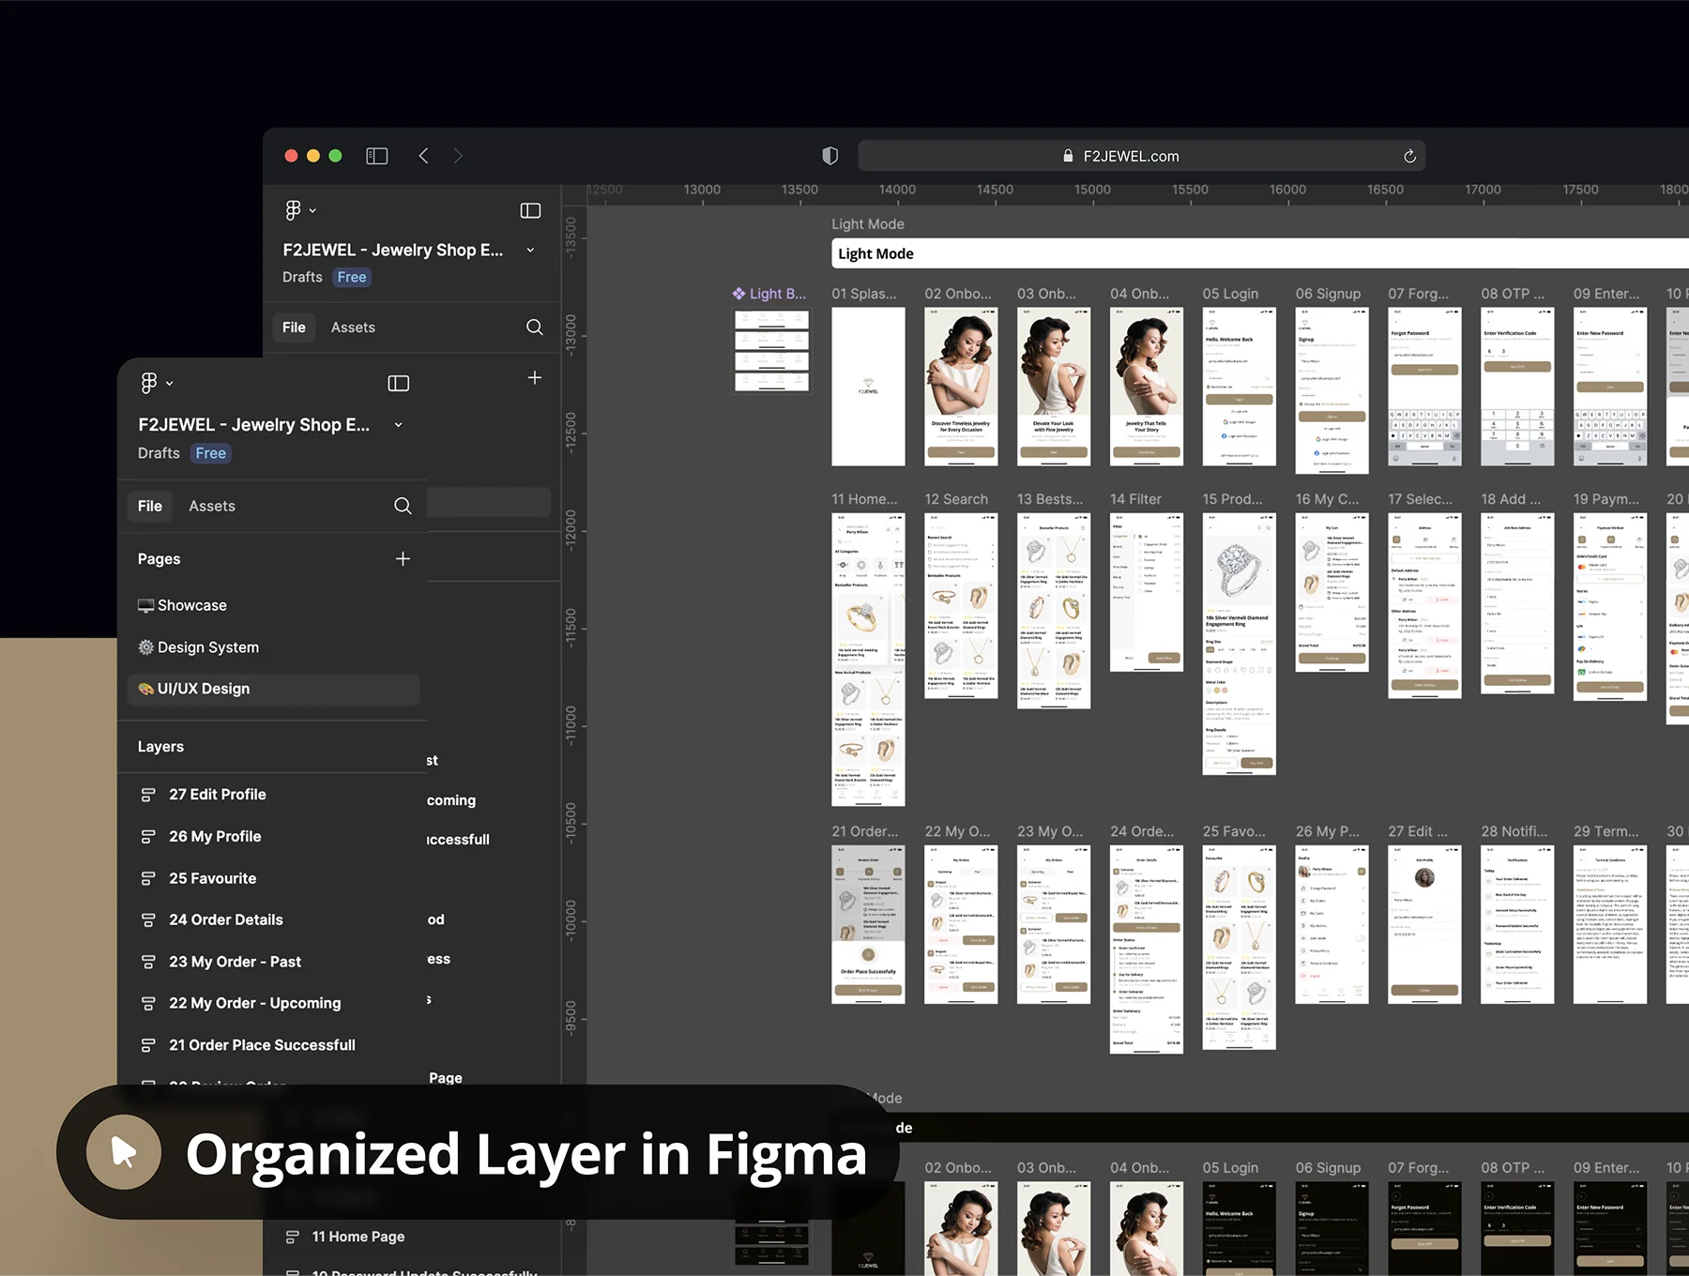Image resolution: width=1689 pixels, height=1276 pixels.
Task: Switch to the File tab in the rear browser sidebar
Action: pyautogui.click(x=294, y=327)
